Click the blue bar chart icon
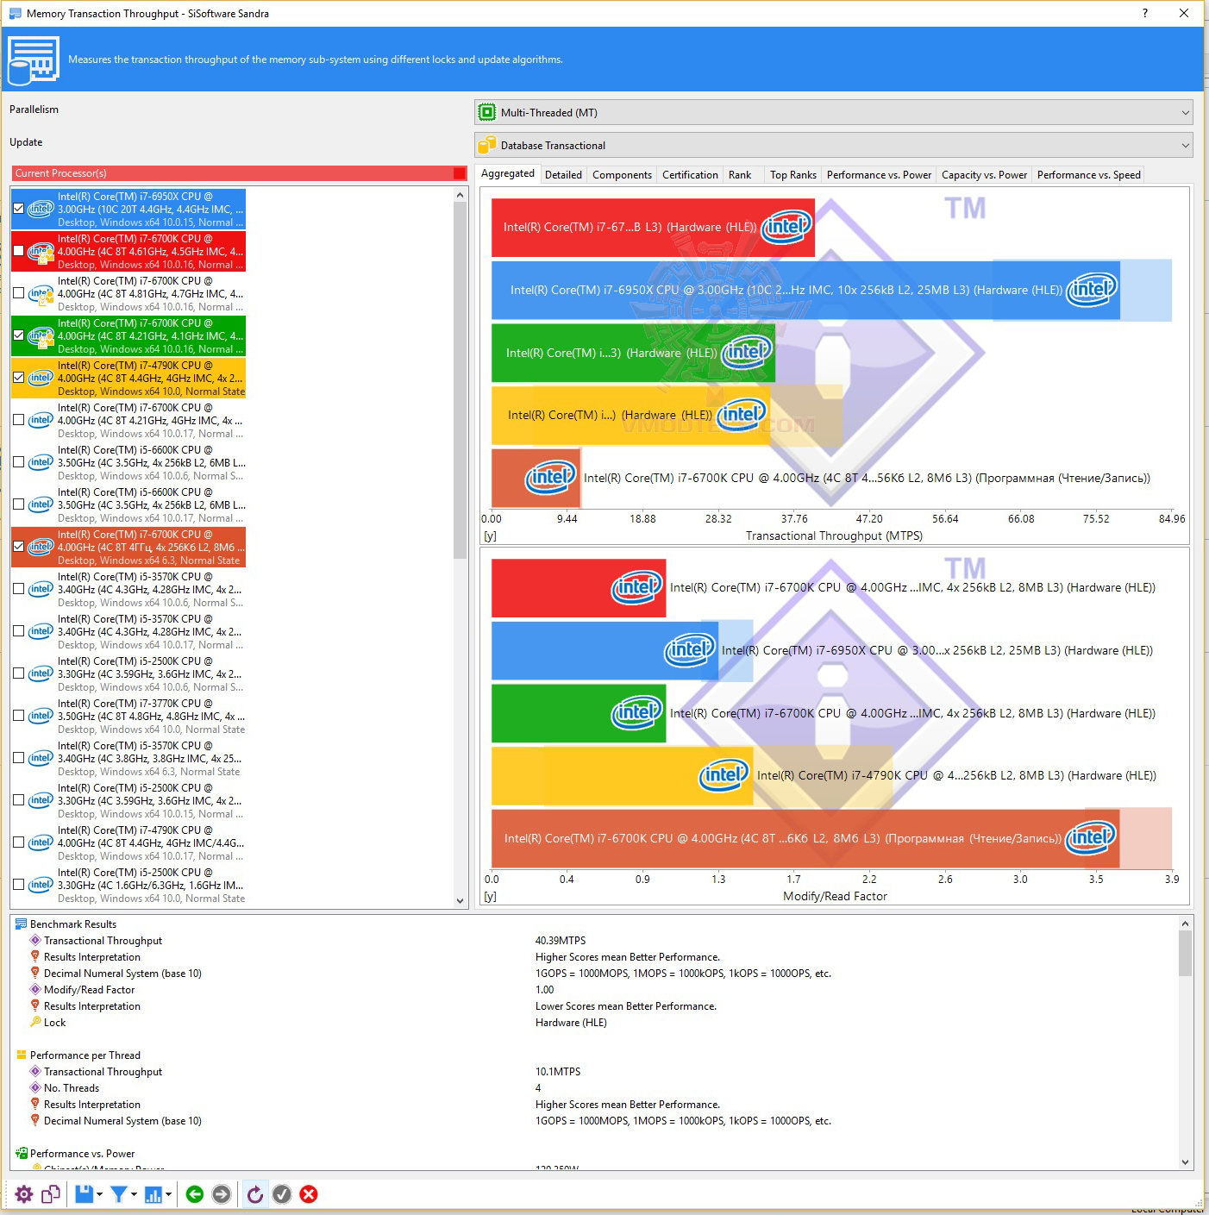Viewport: 1209px width, 1215px height. [x=153, y=1194]
